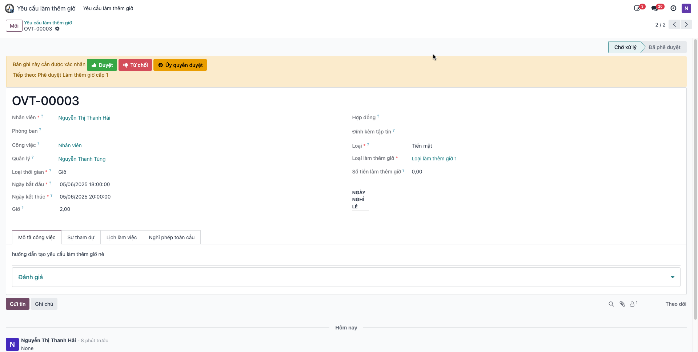The width and height of the screenshot is (698, 352).
Task: Open the Yêu cầu làm thêm giờ breadcrumb link
Action: pos(48,23)
